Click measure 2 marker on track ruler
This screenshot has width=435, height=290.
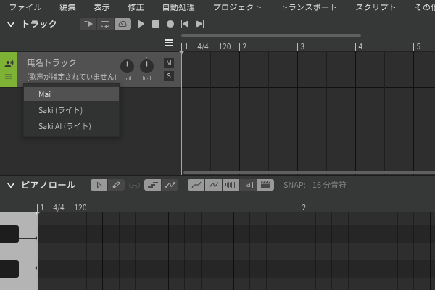coord(244,46)
